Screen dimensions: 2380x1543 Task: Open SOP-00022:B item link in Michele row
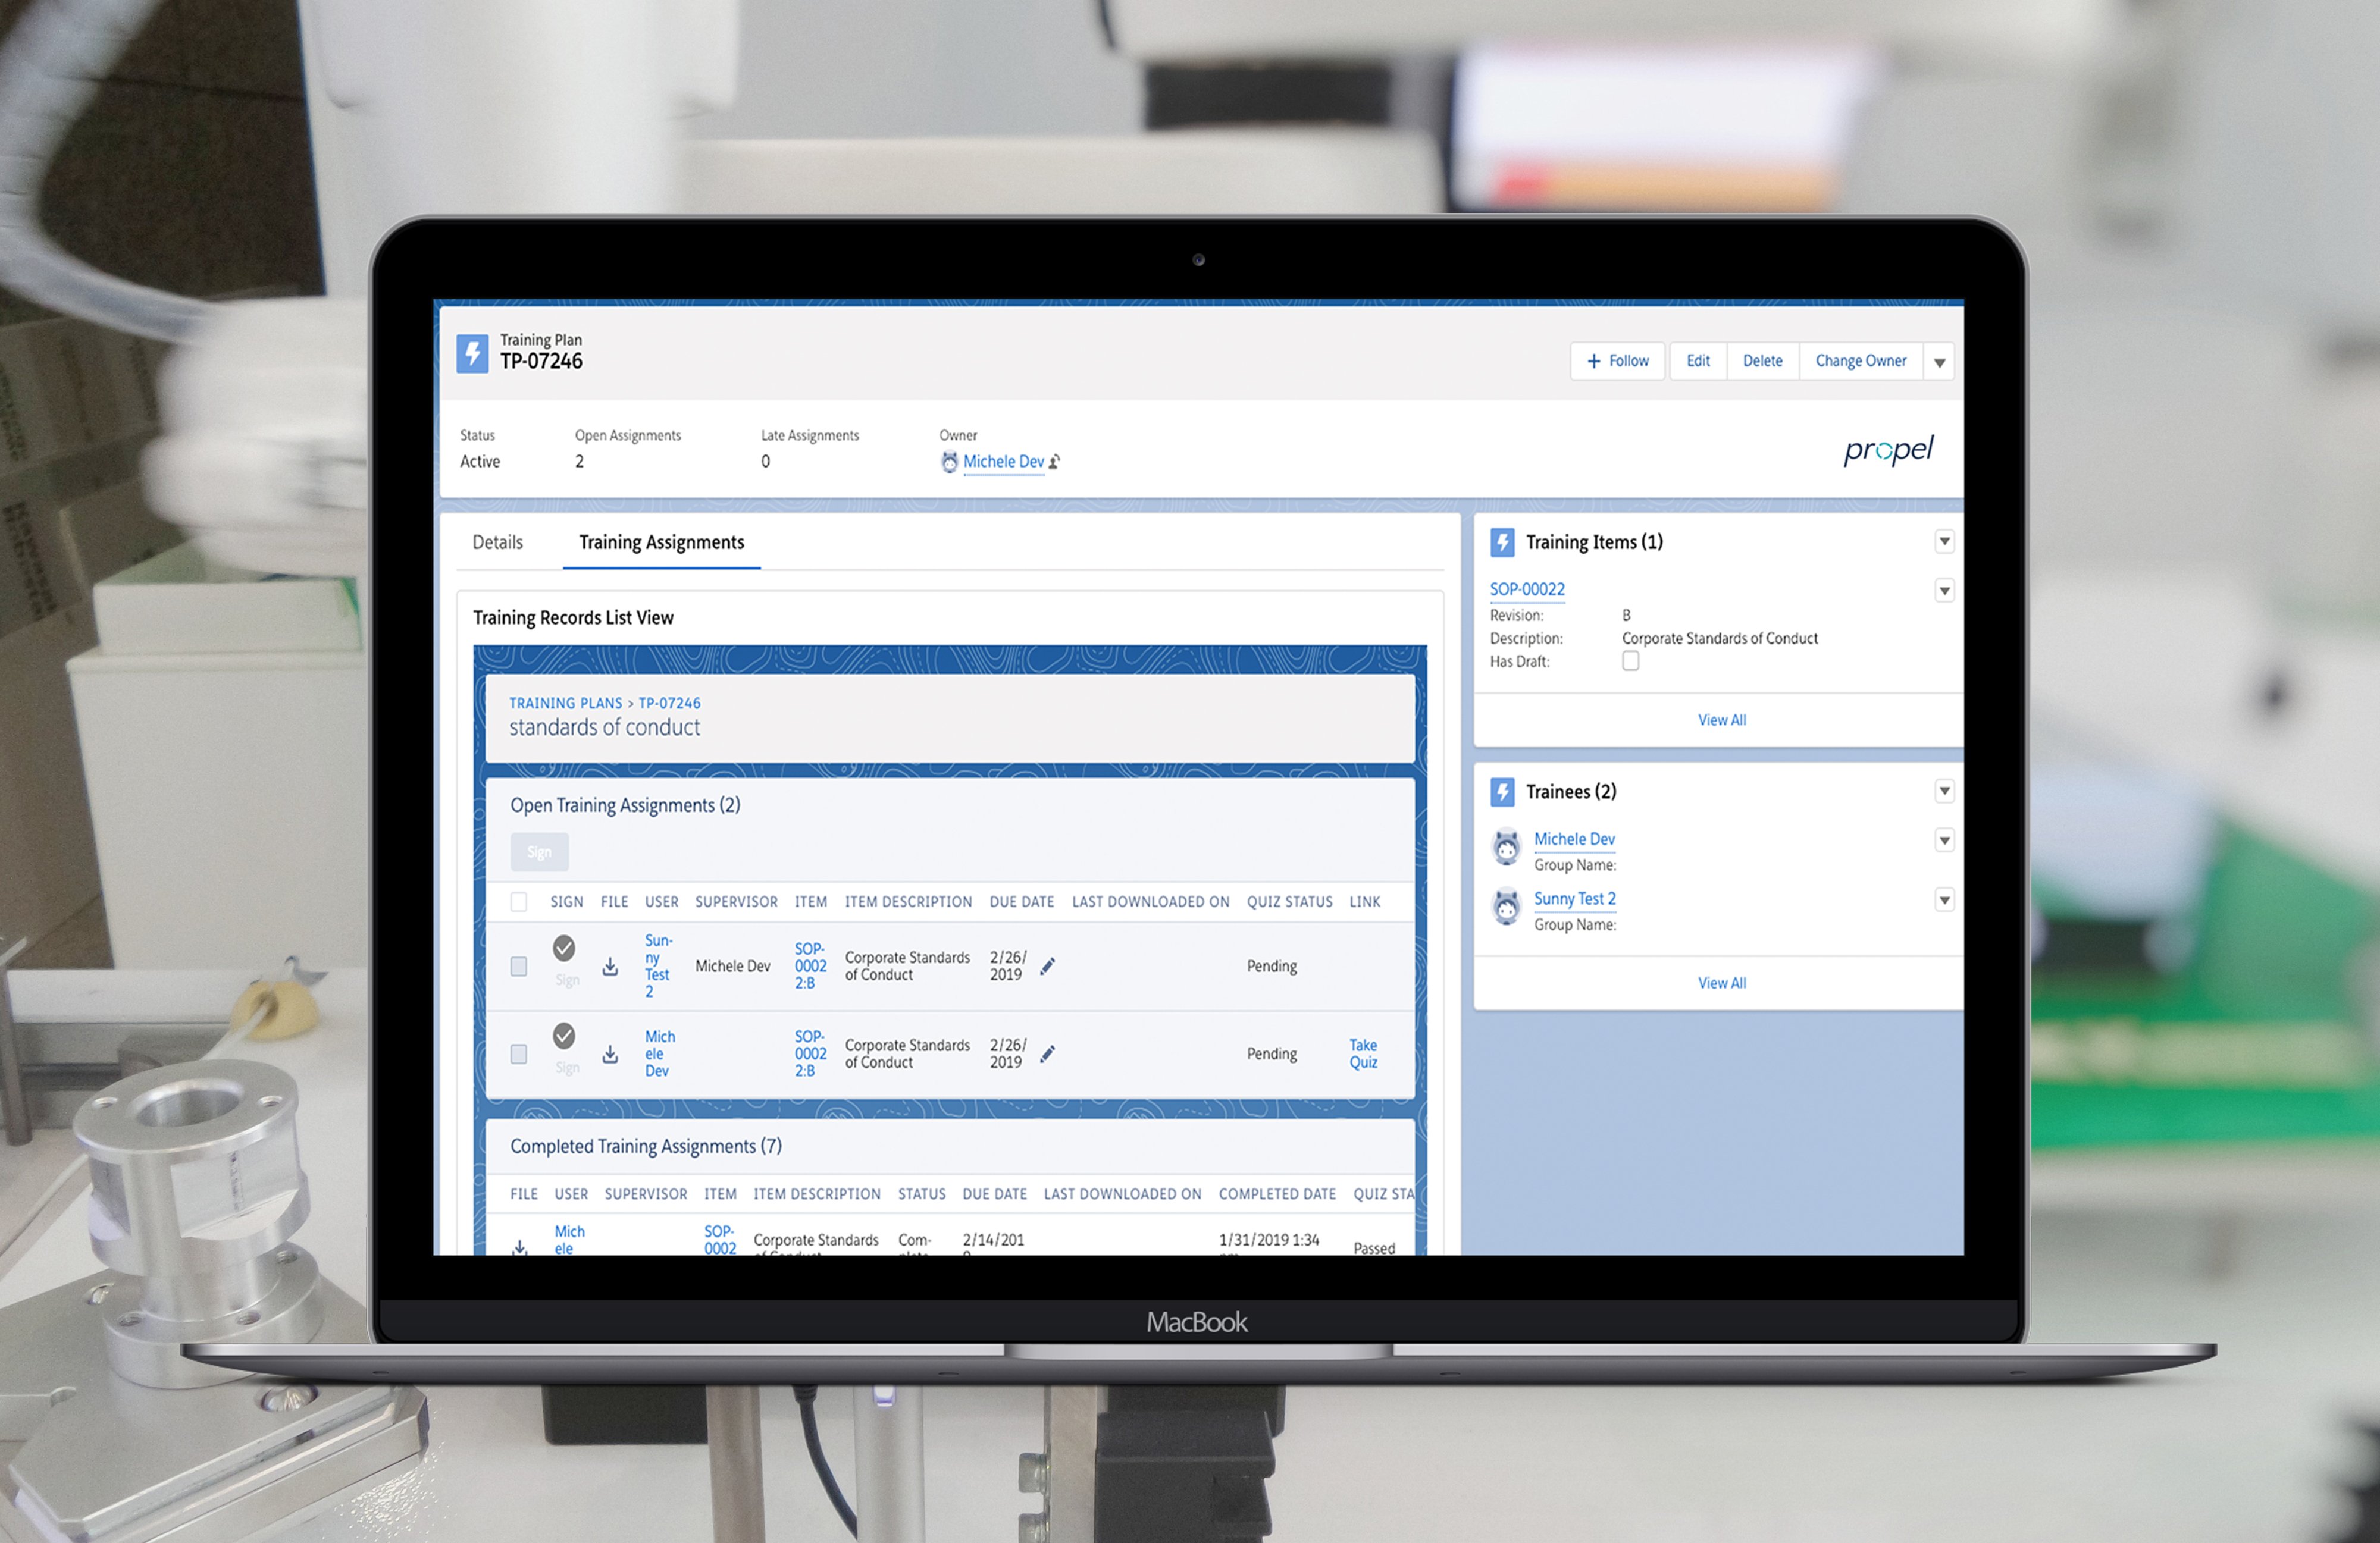(x=810, y=1054)
